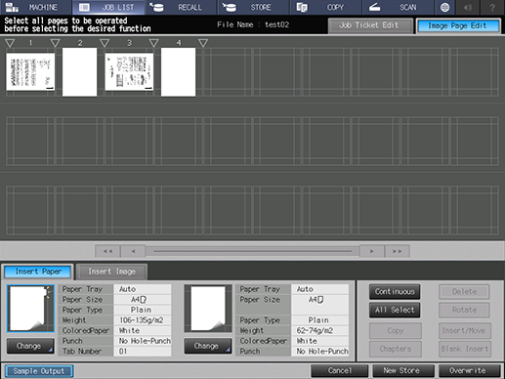
Task: Open Change for tab paper settings
Action: (30, 346)
